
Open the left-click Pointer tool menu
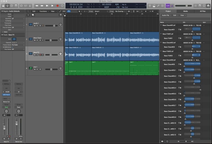(80, 11)
